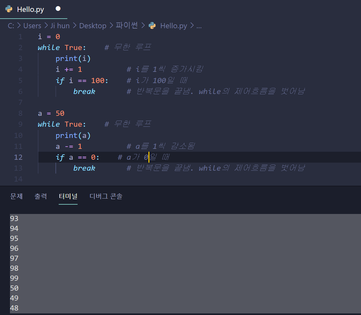Switch to the 문제 panel tab
The width and height of the screenshot is (361, 315).
[x=16, y=196]
